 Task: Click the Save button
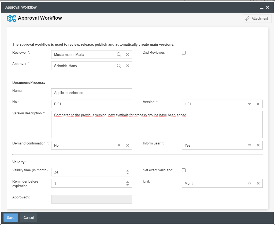coord(10,218)
